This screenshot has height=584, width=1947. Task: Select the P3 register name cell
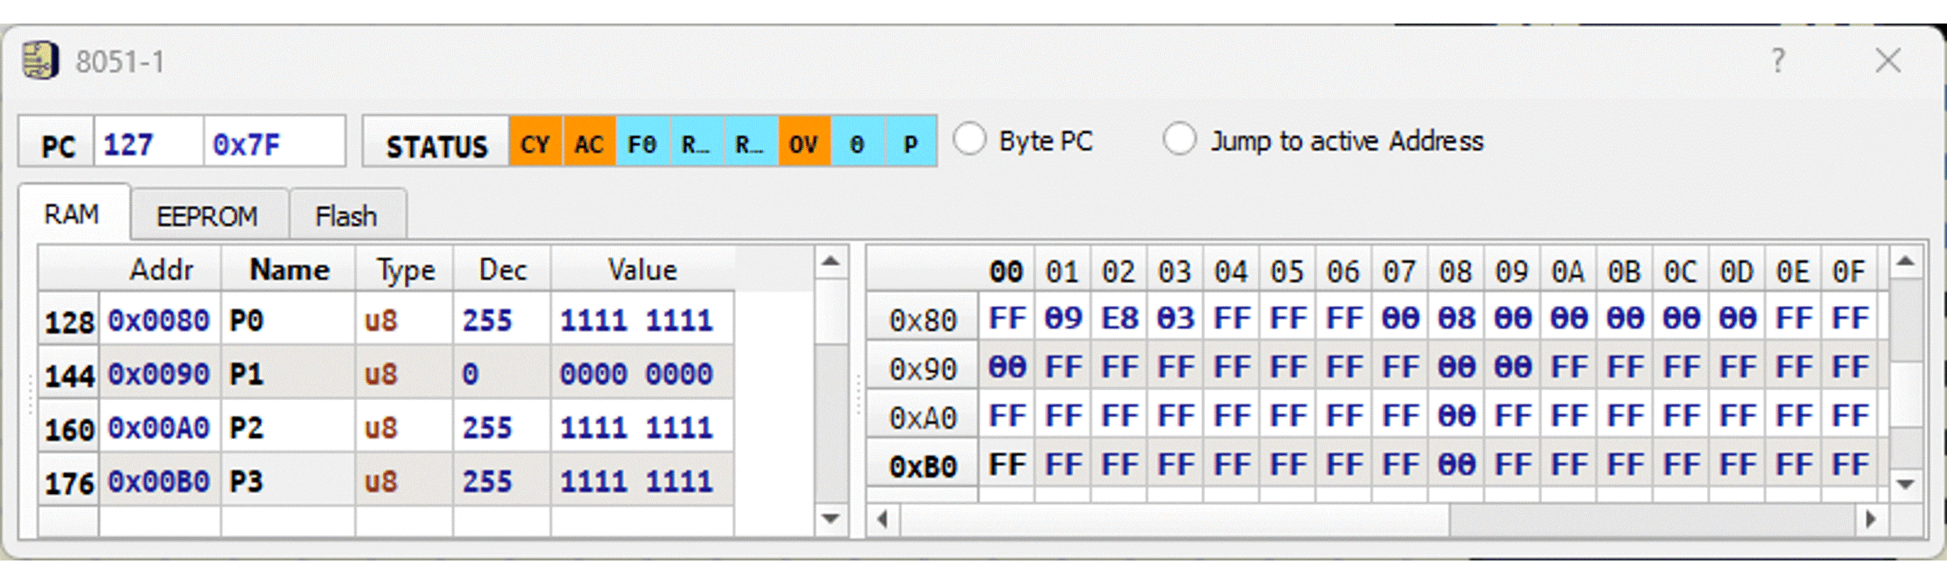tap(289, 481)
